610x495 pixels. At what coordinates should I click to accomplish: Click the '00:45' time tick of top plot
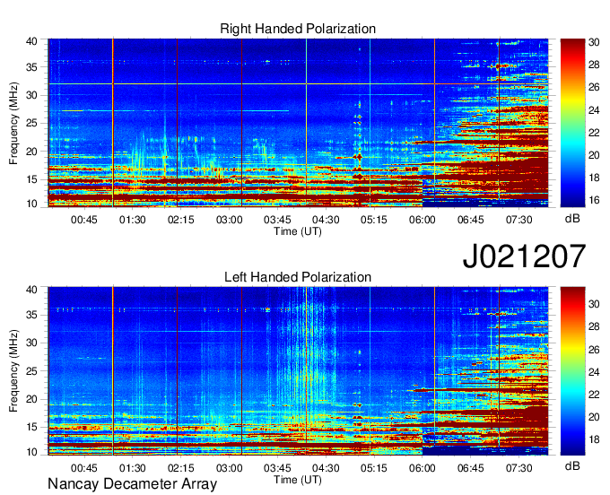(84, 220)
